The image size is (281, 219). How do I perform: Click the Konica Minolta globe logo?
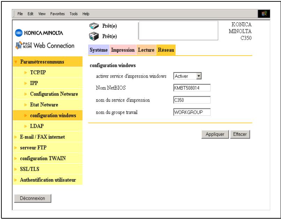pyautogui.click(x=19, y=33)
